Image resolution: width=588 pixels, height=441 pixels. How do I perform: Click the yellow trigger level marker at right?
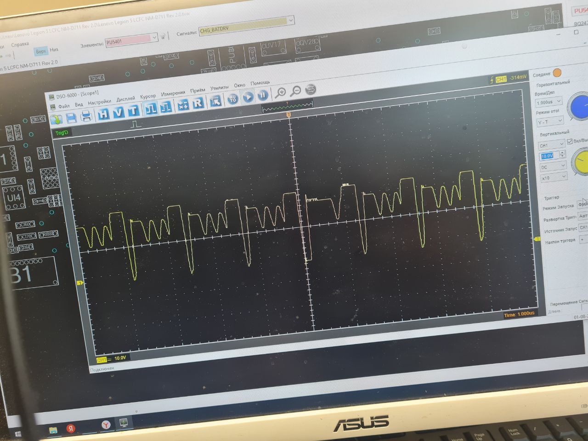pos(537,239)
